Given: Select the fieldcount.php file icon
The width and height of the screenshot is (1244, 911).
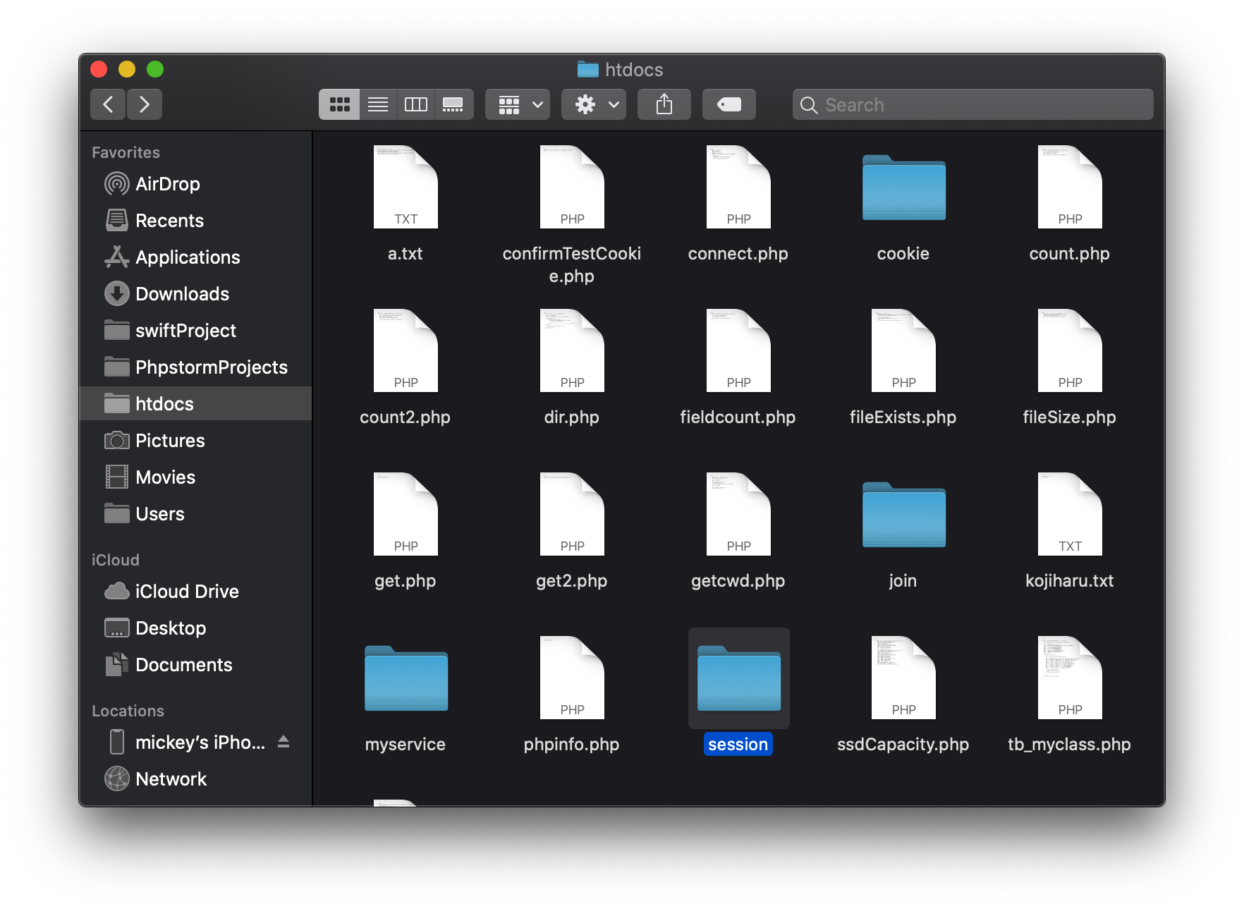Looking at the screenshot, I should pos(738,350).
